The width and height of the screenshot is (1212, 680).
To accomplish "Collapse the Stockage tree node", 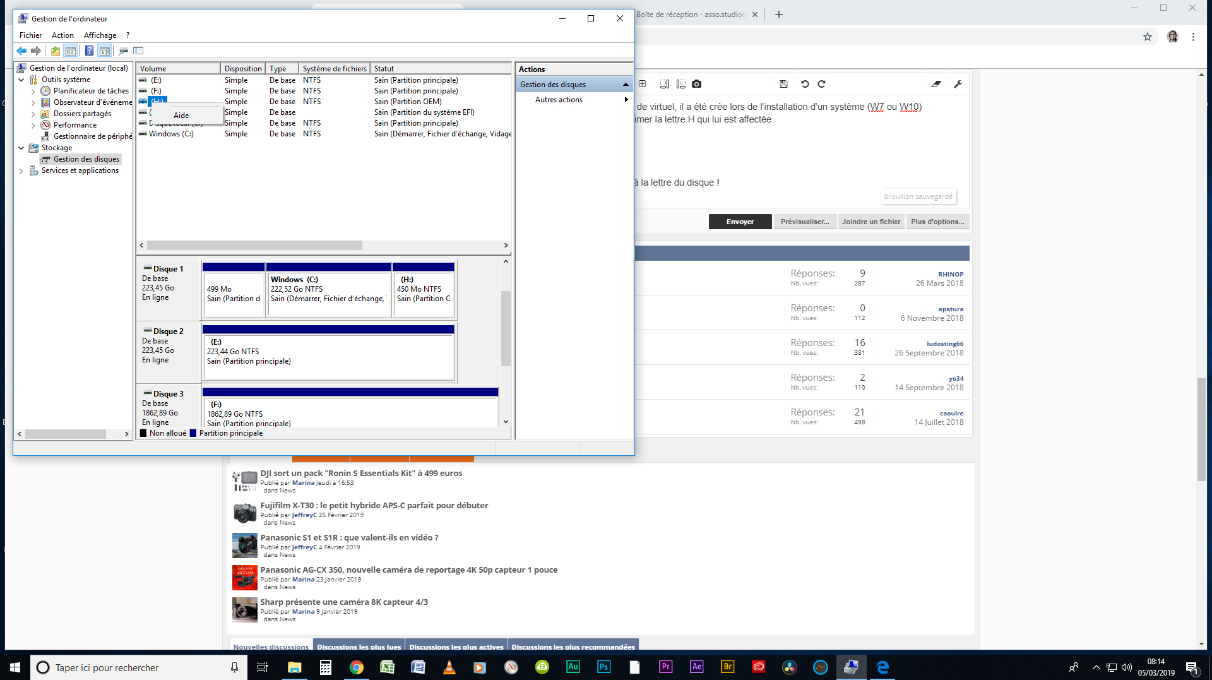I will click(21, 148).
